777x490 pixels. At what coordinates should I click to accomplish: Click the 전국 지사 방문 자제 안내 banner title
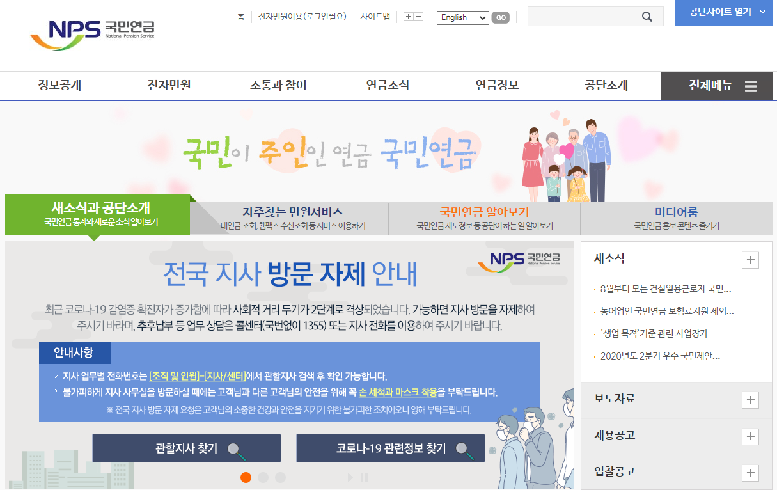[x=290, y=274]
